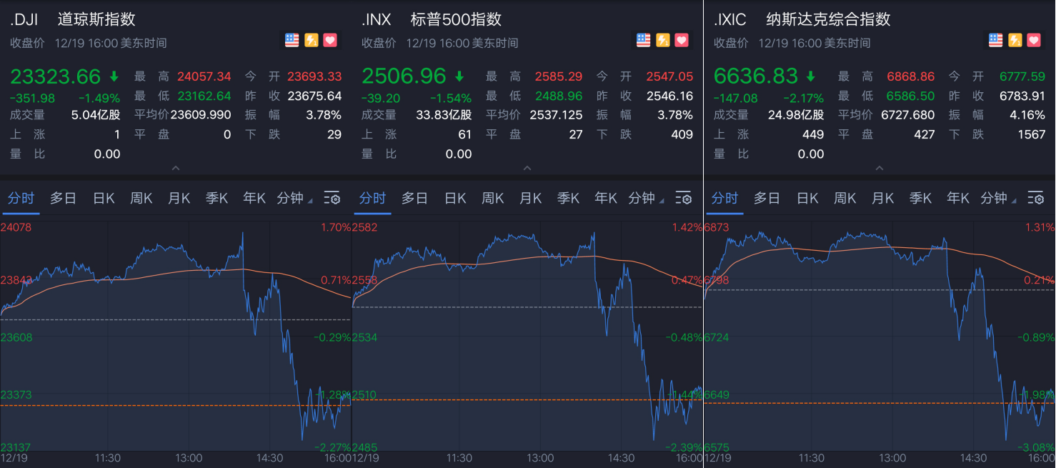1056x468 pixels.
Task: Click the S&P high value 2585.29
Action: tap(559, 76)
